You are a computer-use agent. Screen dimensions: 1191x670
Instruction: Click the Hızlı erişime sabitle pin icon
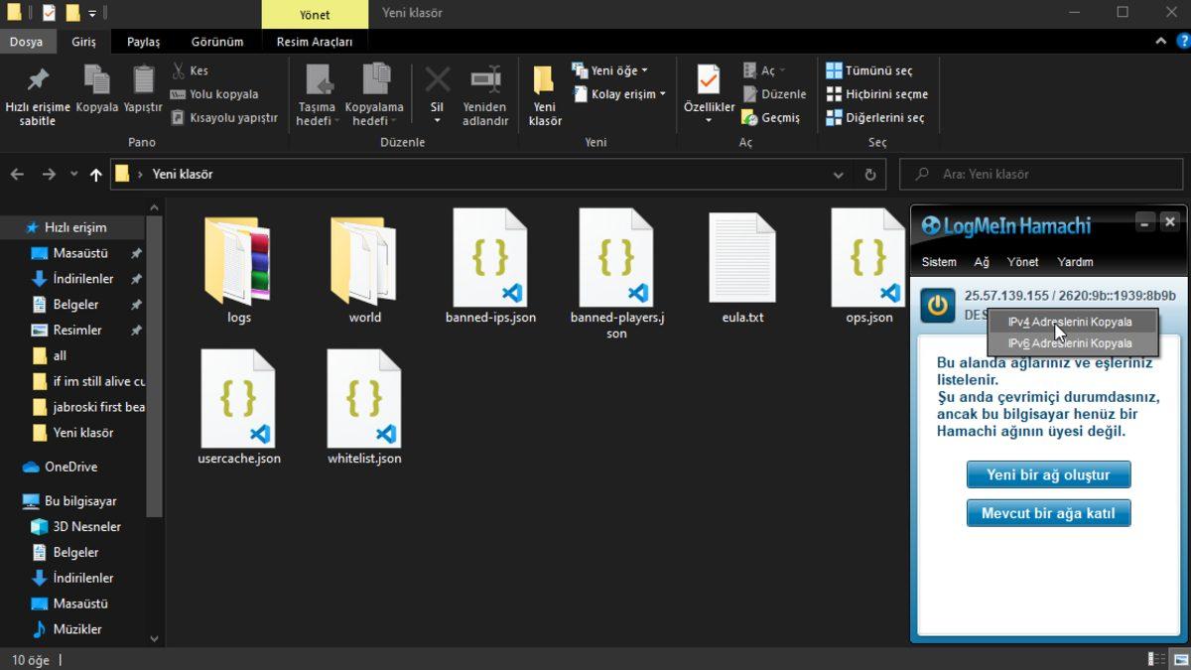[x=38, y=80]
